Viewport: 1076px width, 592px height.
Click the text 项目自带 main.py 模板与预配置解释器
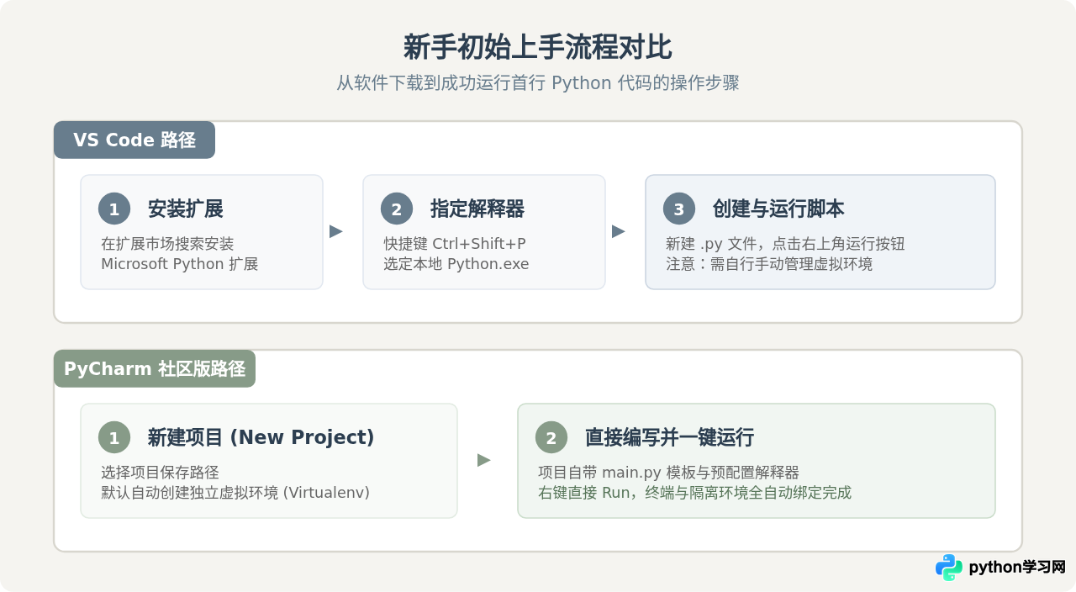click(x=668, y=473)
